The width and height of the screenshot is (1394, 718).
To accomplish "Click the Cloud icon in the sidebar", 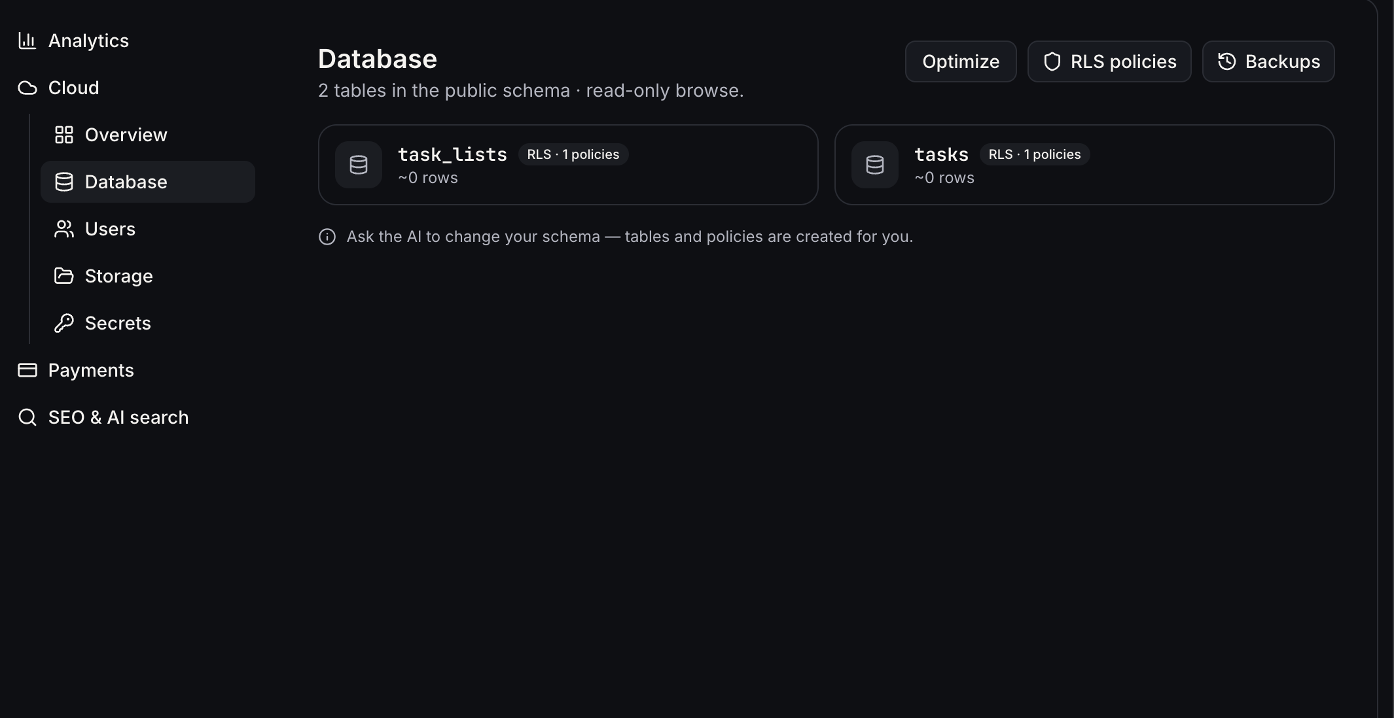I will 27,88.
